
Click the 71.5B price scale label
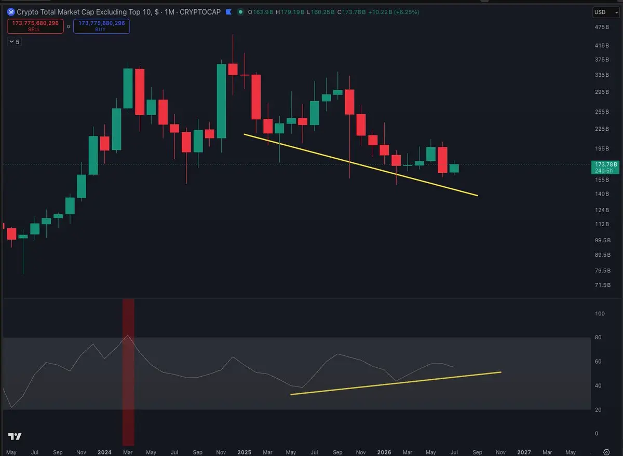(602, 285)
